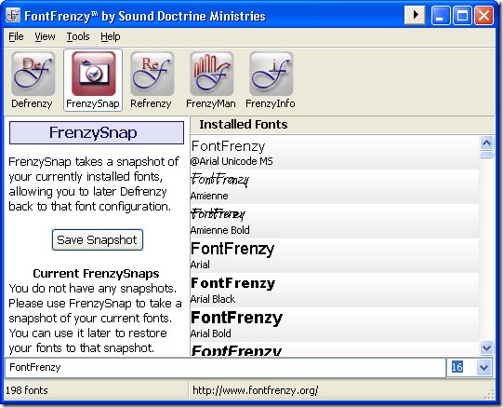Select the @Arial Unicode MS font row

point(335,153)
